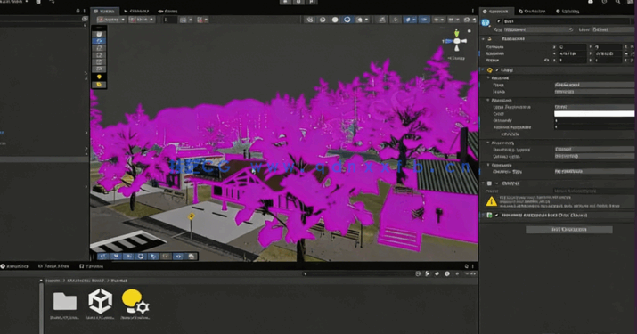Click the globe icon left of the sphere
This screenshot has width=637, height=334.
pos(323,20)
